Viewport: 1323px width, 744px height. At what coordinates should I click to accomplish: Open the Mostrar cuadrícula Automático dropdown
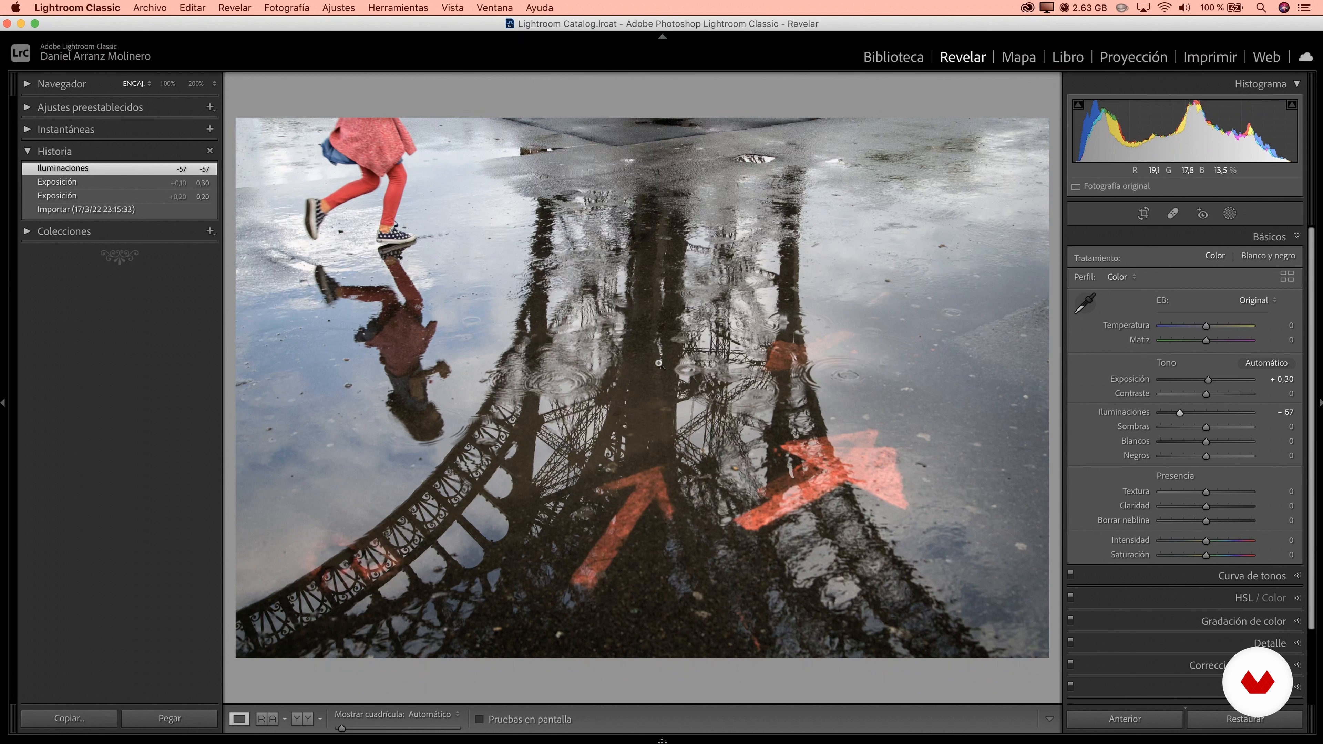point(433,714)
